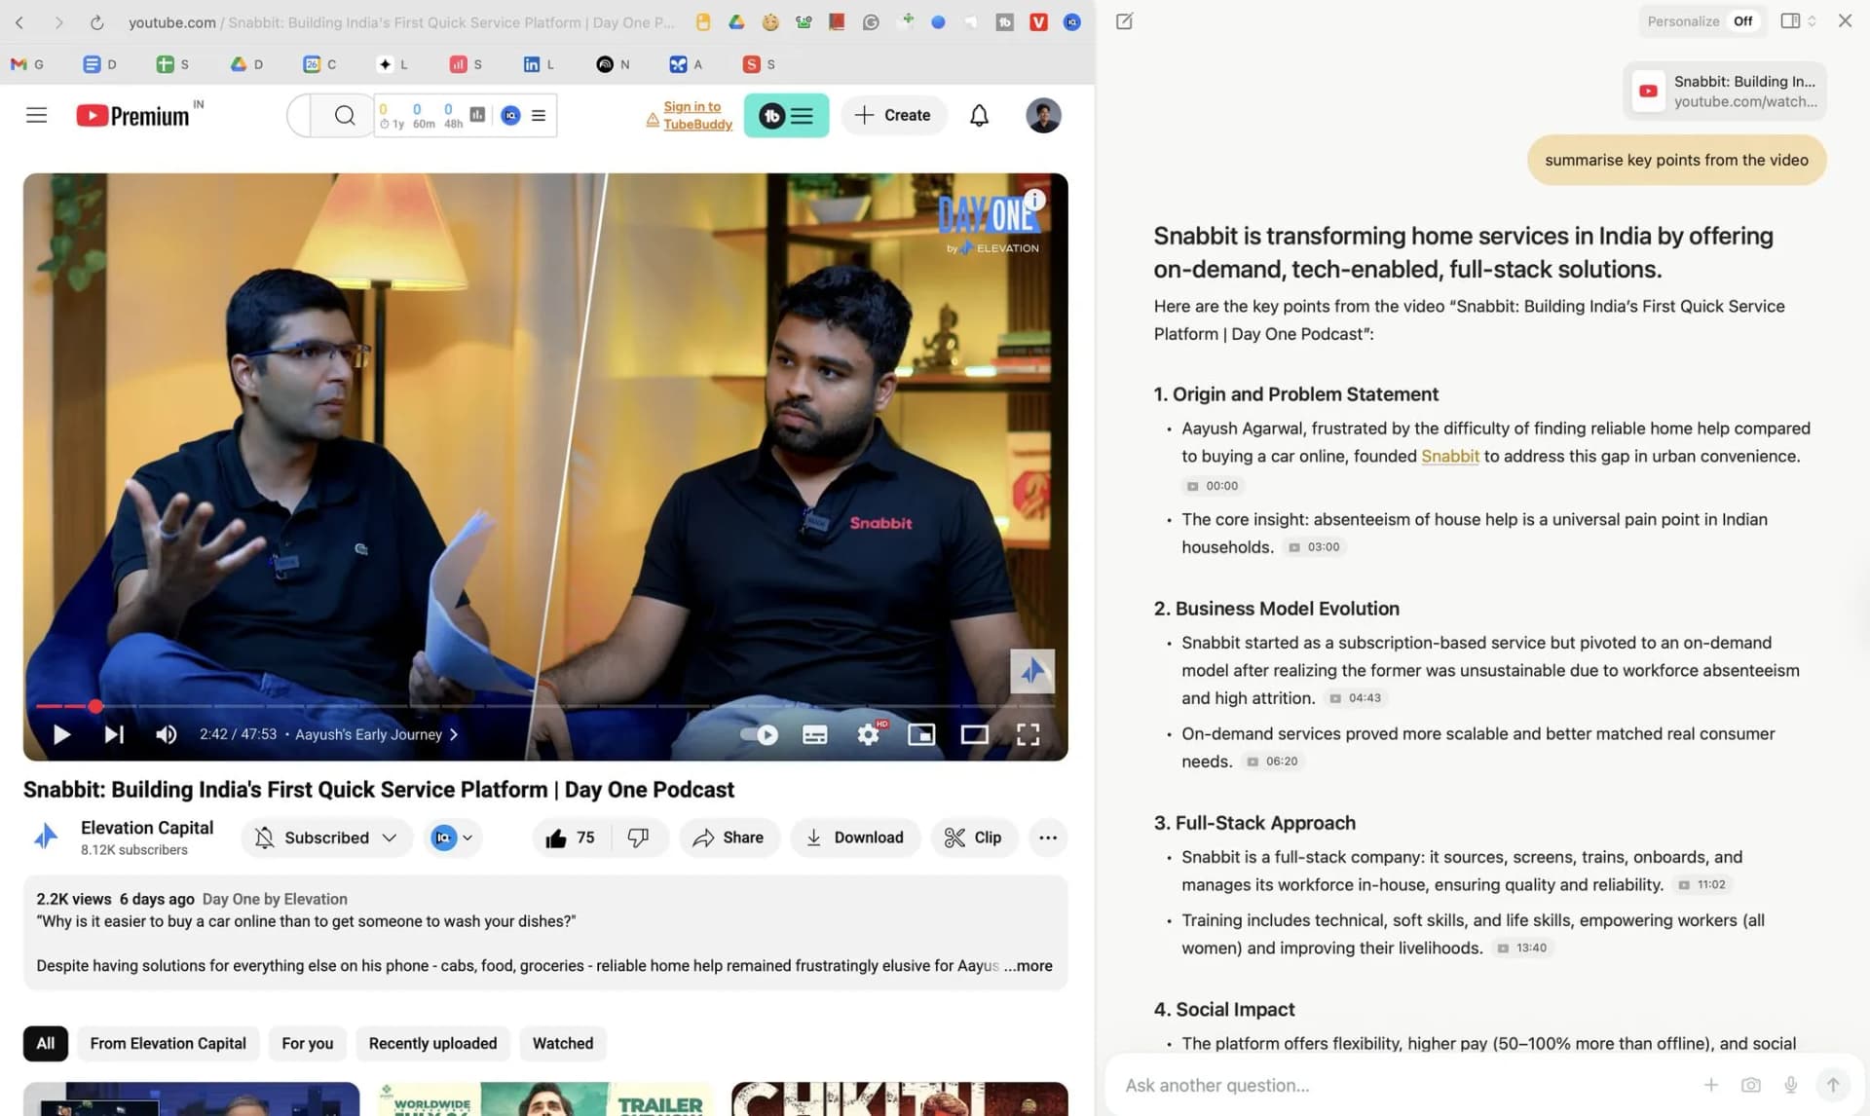1870x1116 pixels.
Task: Select the All filter chip
Action: [x=46, y=1043]
